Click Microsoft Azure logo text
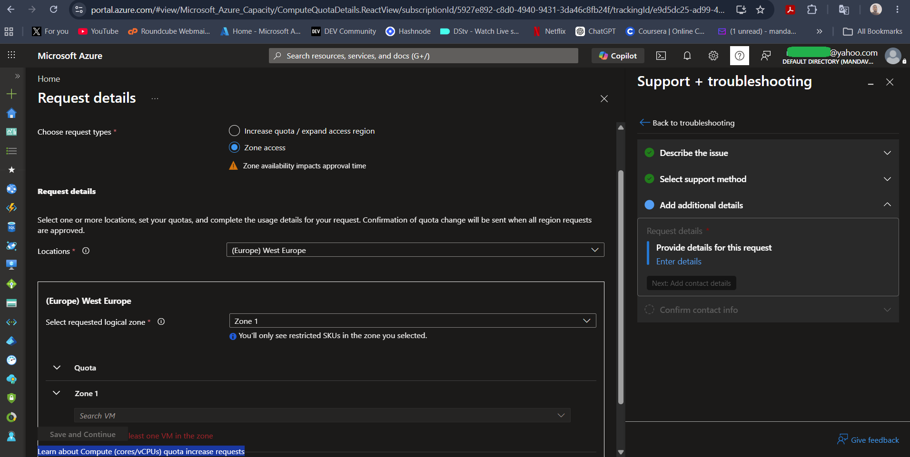This screenshot has width=910, height=457. click(x=70, y=56)
